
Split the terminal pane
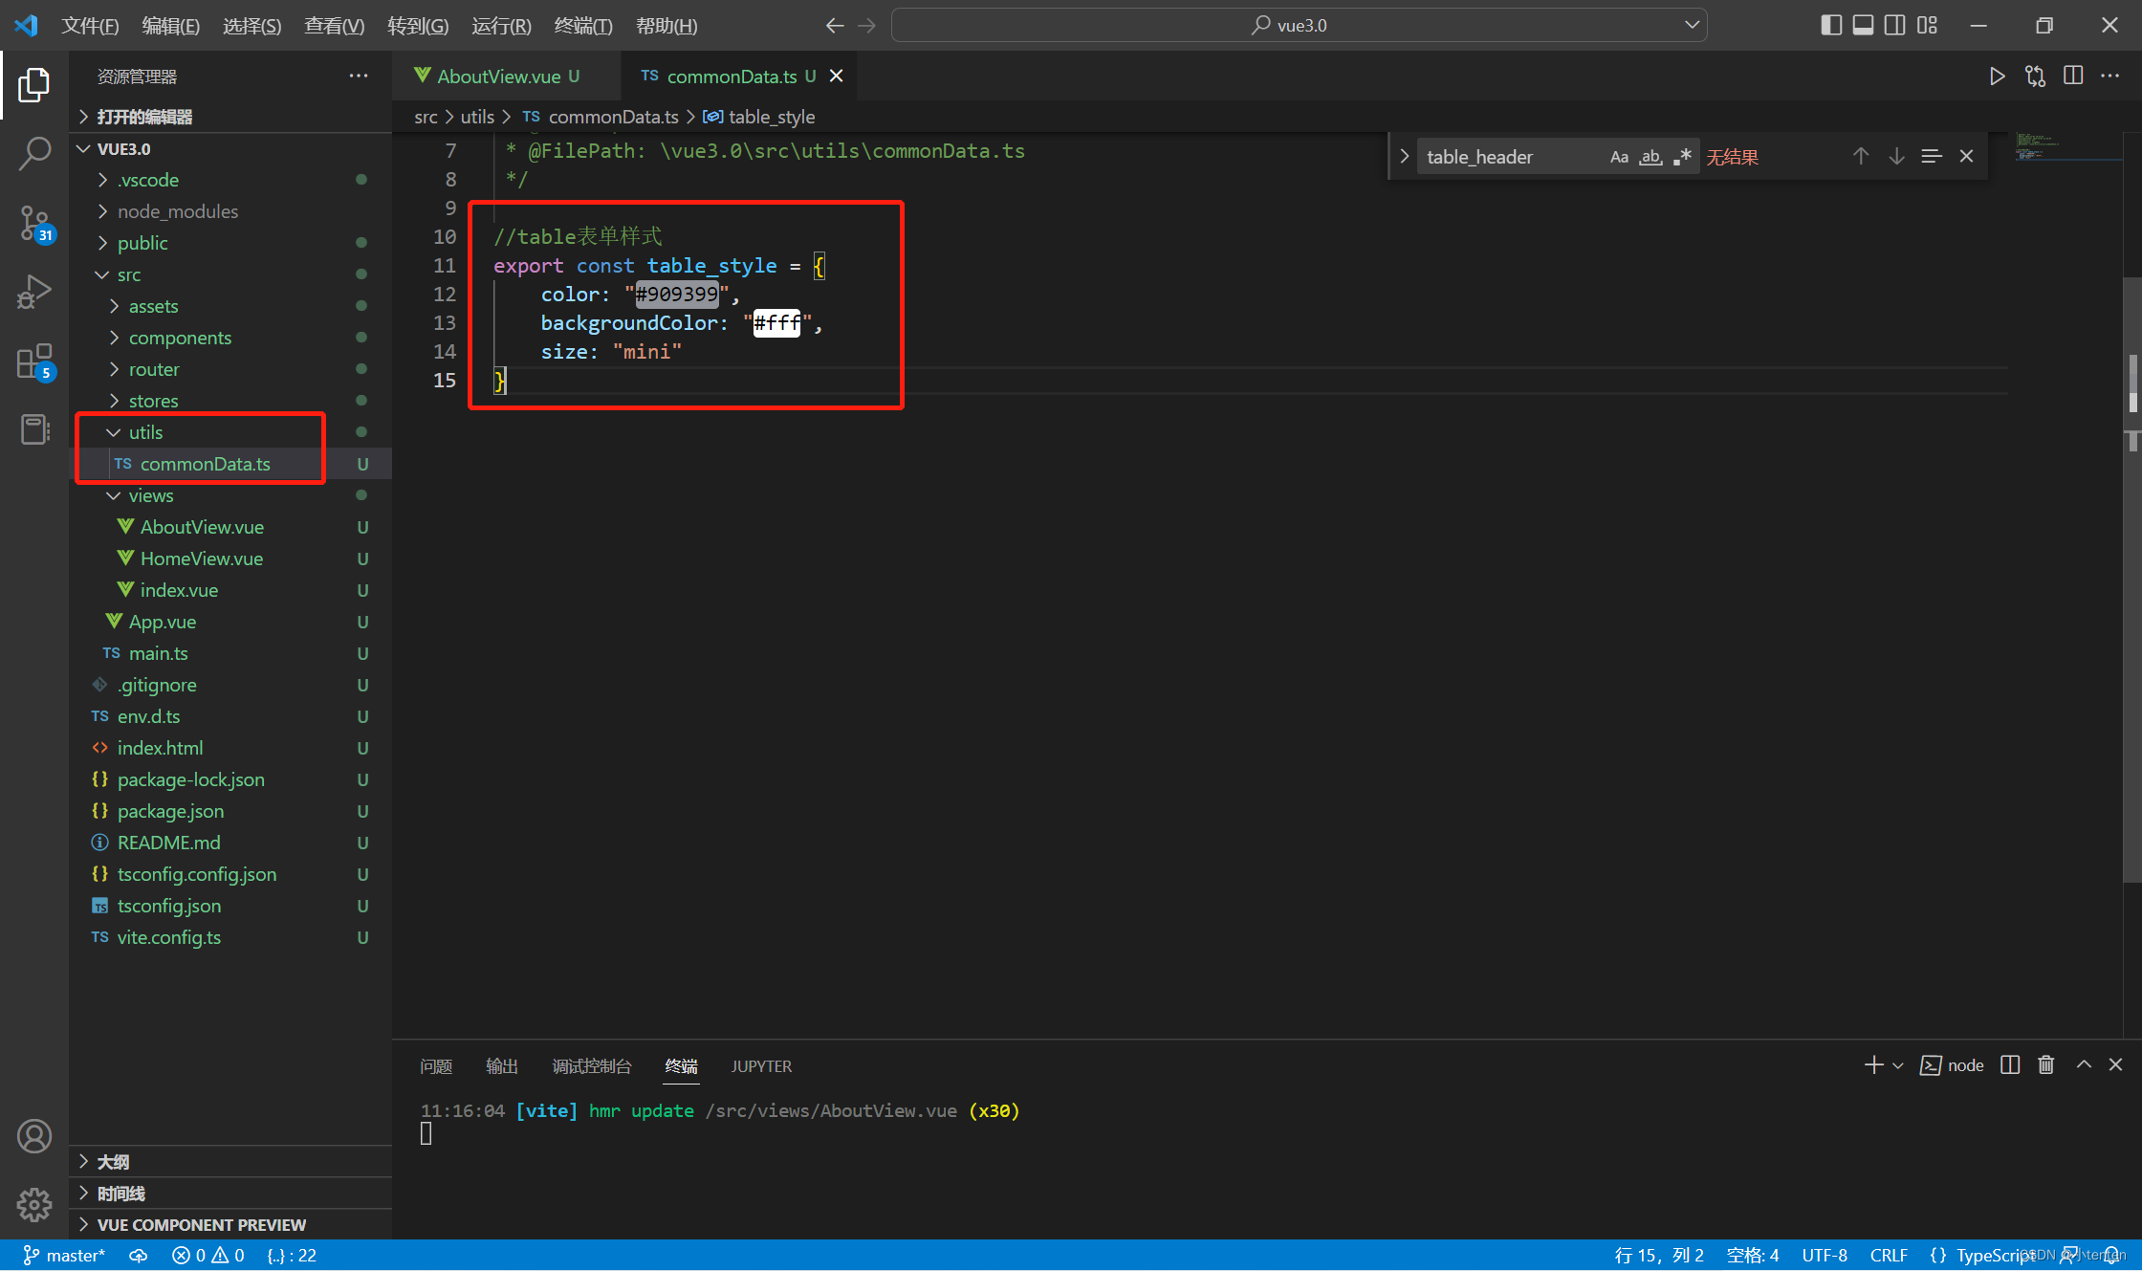pyautogui.click(x=2010, y=1065)
